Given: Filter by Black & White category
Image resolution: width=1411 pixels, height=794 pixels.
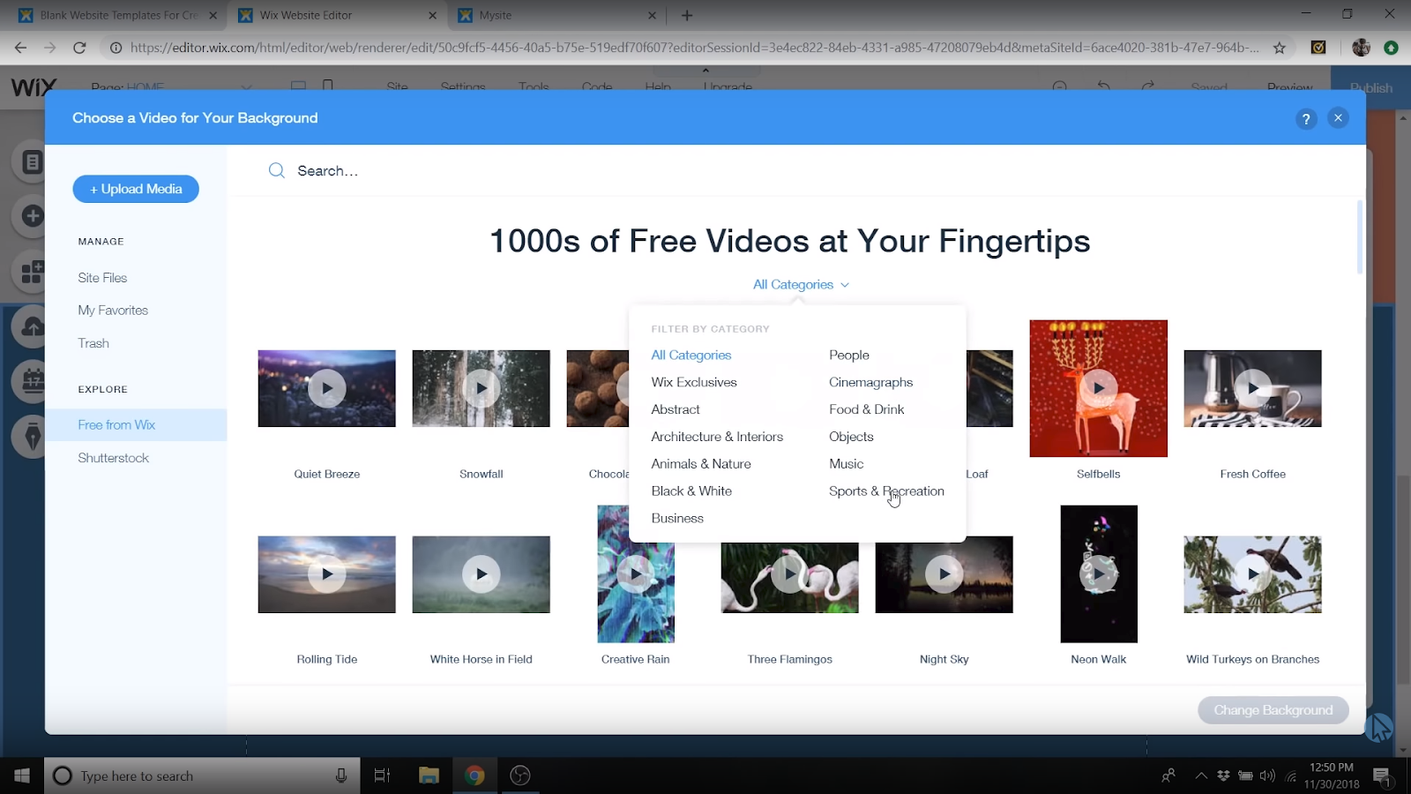Looking at the screenshot, I should (x=691, y=491).
